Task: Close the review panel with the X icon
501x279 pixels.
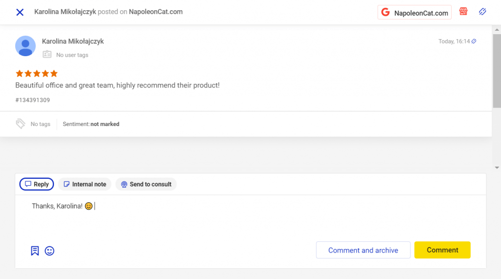Action: click(20, 12)
